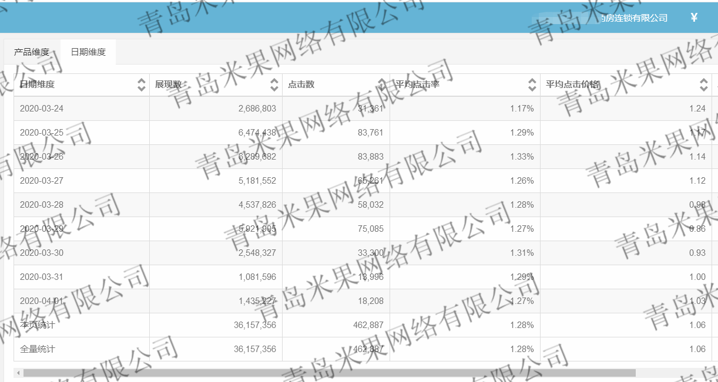Click the horizontal scrollbar thumb below table

click(329, 373)
